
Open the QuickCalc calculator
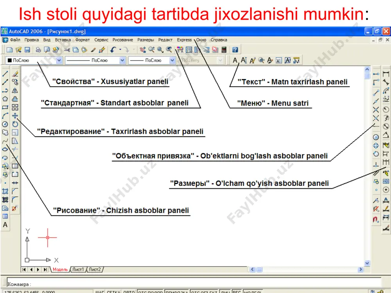(224, 50)
